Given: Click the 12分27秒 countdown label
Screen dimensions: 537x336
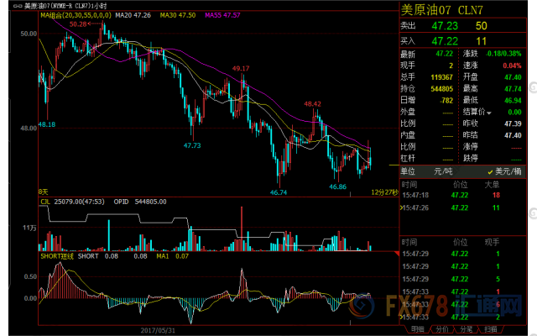Looking at the screenshot, I should pos(382,192).
